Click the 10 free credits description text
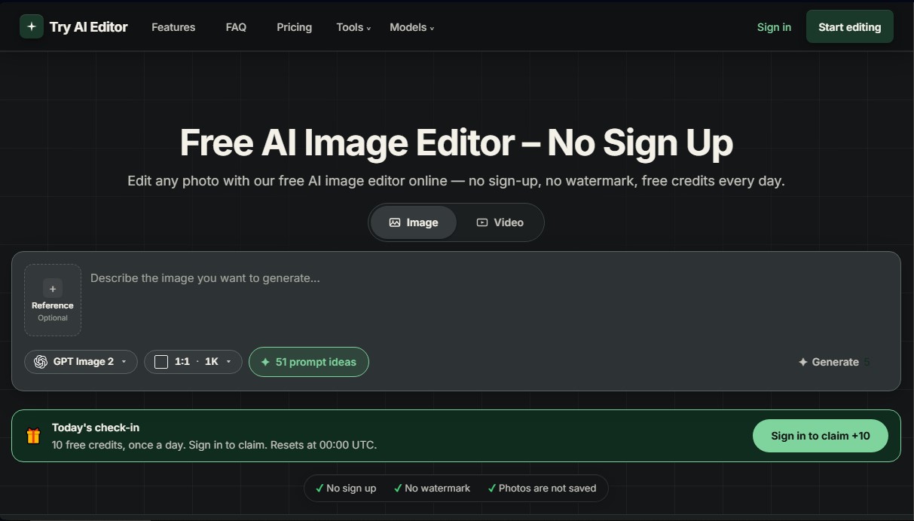 point(214,445)
